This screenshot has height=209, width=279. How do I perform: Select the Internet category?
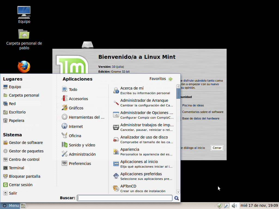click(x=72, y=126)
